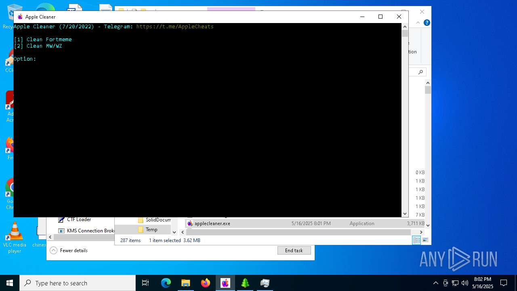Screen dimensions: 517x291
Task: Open the clock showing 8:02 PM
Action: (x=483, y=283)
